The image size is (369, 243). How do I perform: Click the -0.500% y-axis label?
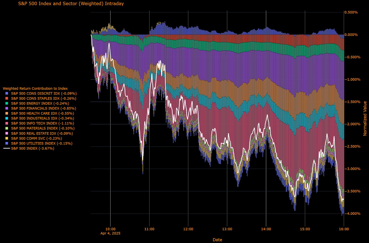(352, 57)
